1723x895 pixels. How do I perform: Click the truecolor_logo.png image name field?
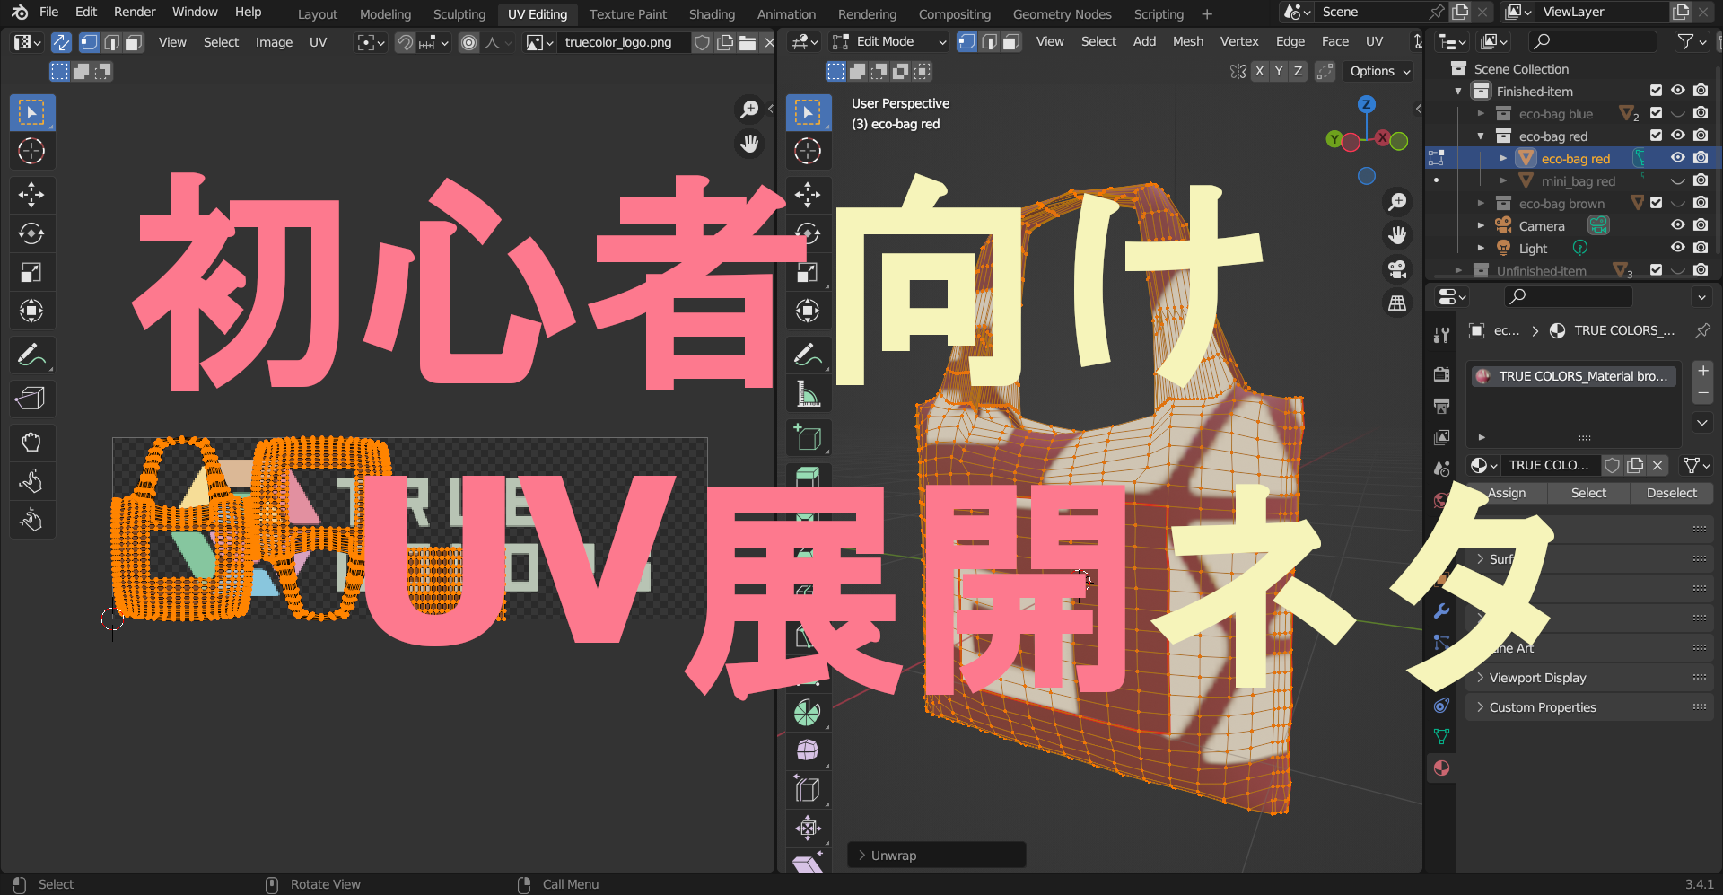click(619, 42)
